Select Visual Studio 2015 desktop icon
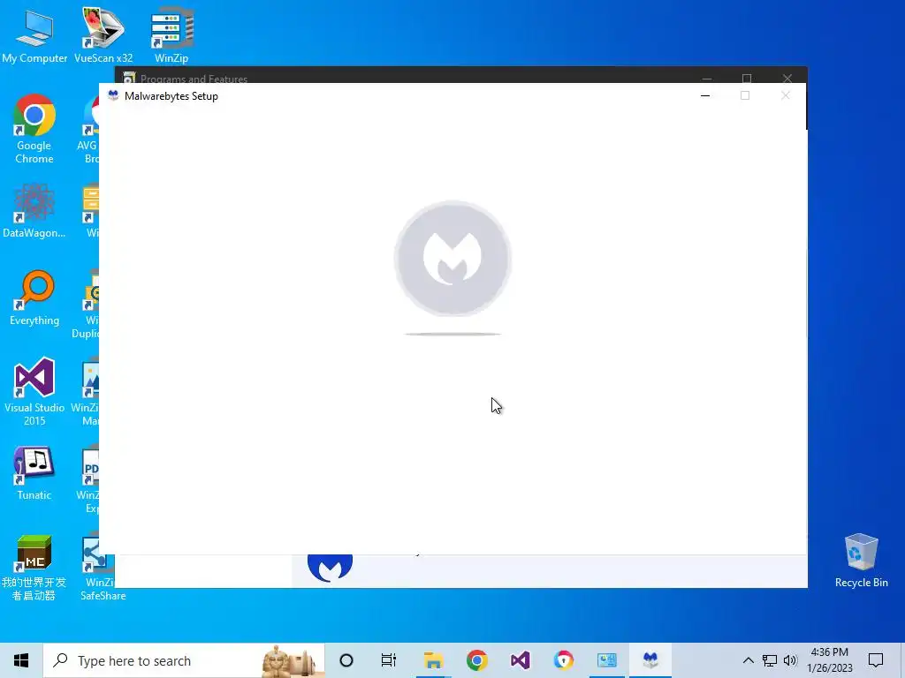Viewport: 905px width, 678px height. [x=34, y=391]
